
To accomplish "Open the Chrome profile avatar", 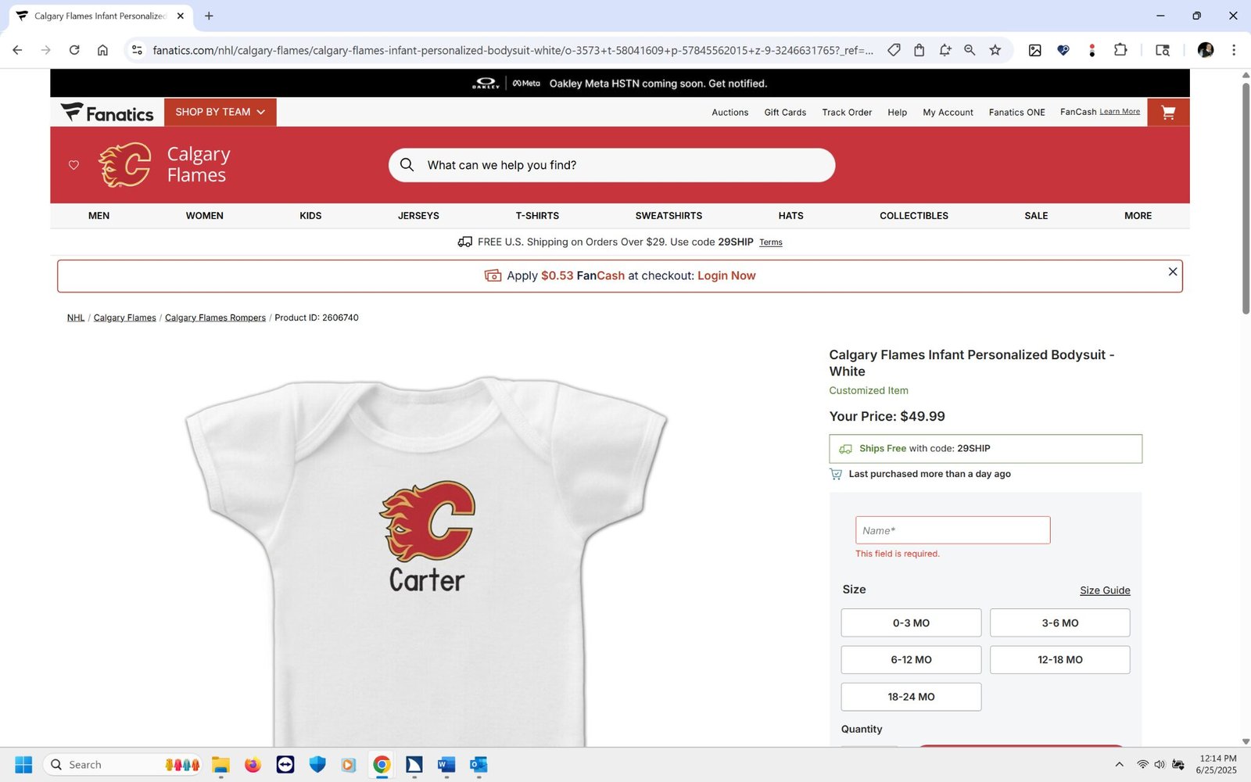I will point(1206,50).
